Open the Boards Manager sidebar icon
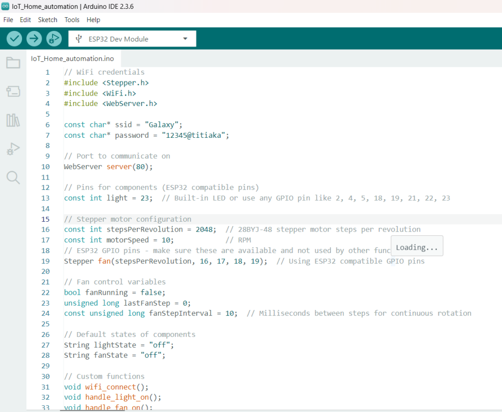Viewport: 502px width, 412px height. (13, 91)
